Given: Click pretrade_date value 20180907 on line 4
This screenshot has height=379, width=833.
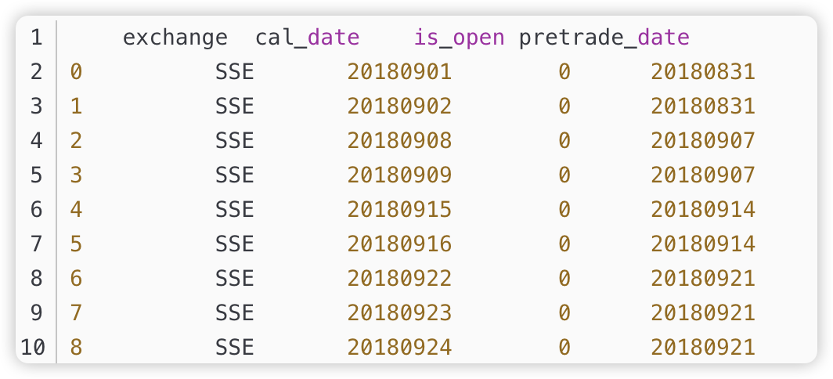Looking at the screenshot, I should click(x=703, y=141).
